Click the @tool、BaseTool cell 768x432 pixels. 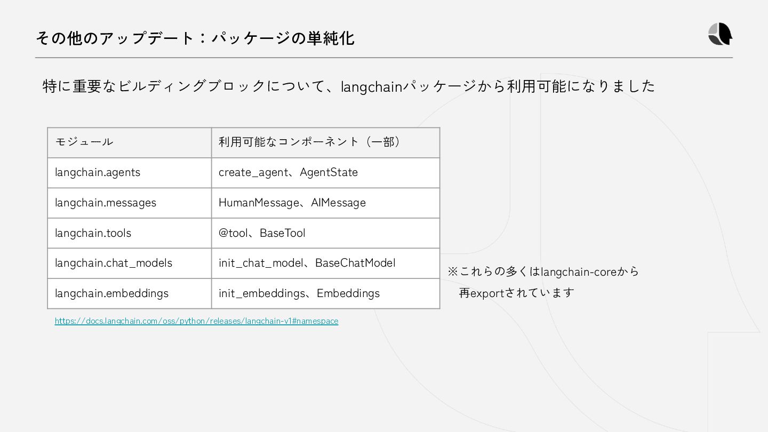tap(325, 233)
